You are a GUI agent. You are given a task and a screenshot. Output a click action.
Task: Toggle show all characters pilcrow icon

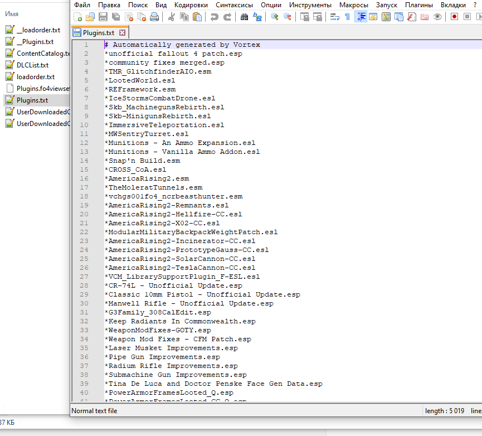(347, 17)
